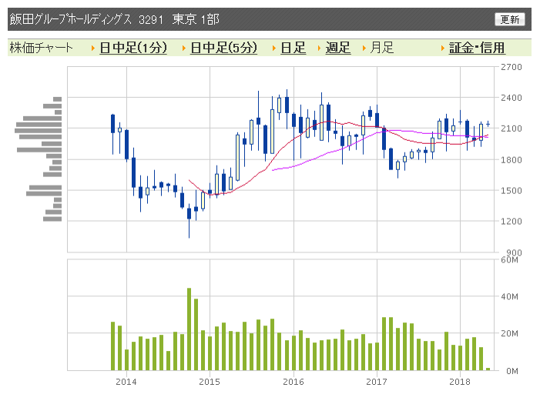The height and width of the screenshot is (401, 540).
Task: Click the 2014 x-axis year label
Action: click(126, 382)
